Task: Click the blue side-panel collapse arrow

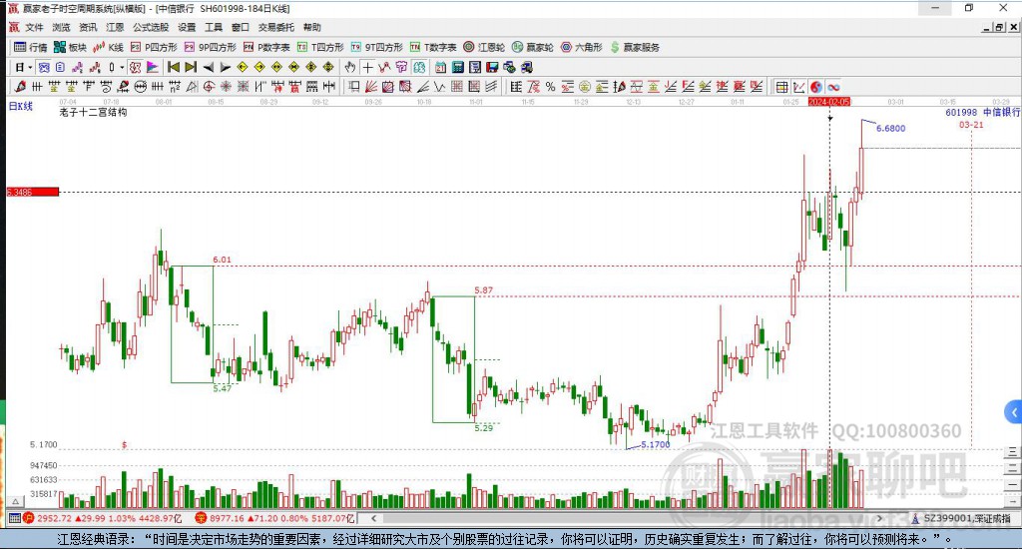Action: 1013,412
